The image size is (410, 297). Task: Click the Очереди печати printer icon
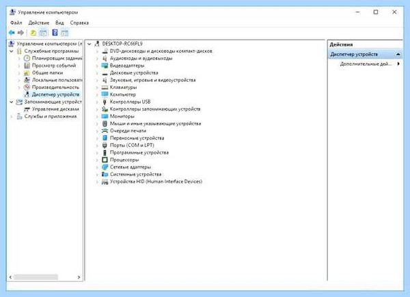click(105, 131)
